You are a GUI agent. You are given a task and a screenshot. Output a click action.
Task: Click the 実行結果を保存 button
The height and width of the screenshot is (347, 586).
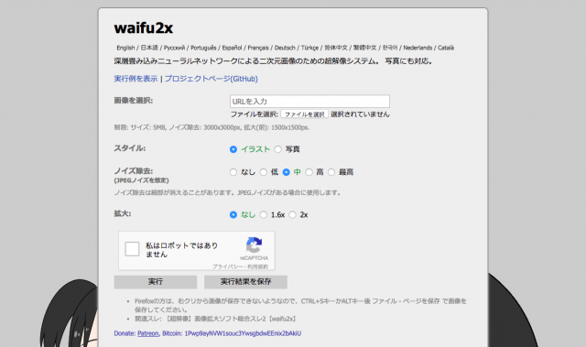pos(245,282)
